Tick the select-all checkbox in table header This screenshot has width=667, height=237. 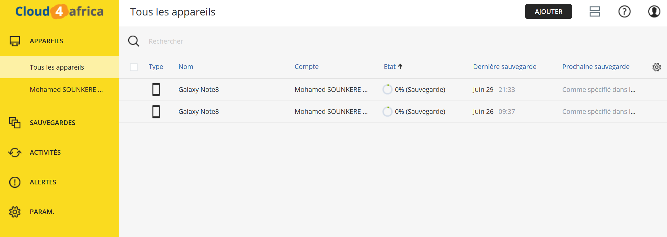[x=134, y=67]
